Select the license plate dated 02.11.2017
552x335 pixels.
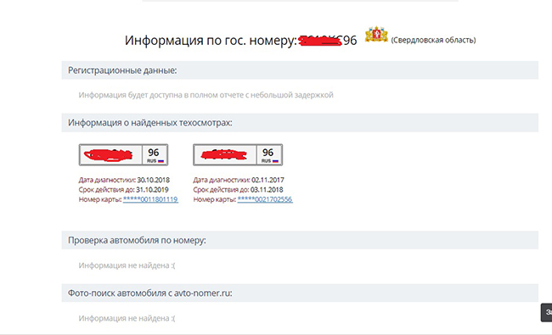pos(238,154)
